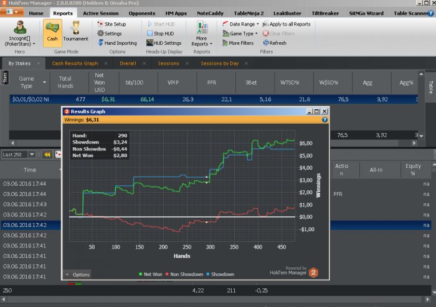Sort by Total Hands column

(65, 83)
